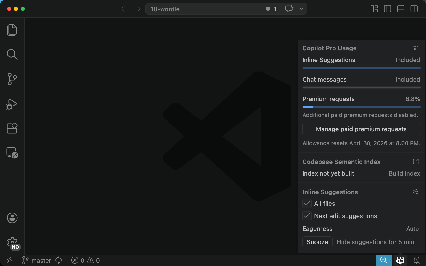Viewport: 426px width, 266px height.
Task: Go back with the left arrow
Action: tap(124, 9)
